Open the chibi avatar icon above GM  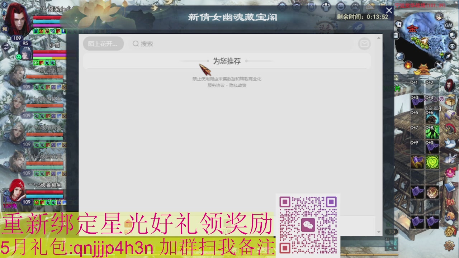pos(439,16)
